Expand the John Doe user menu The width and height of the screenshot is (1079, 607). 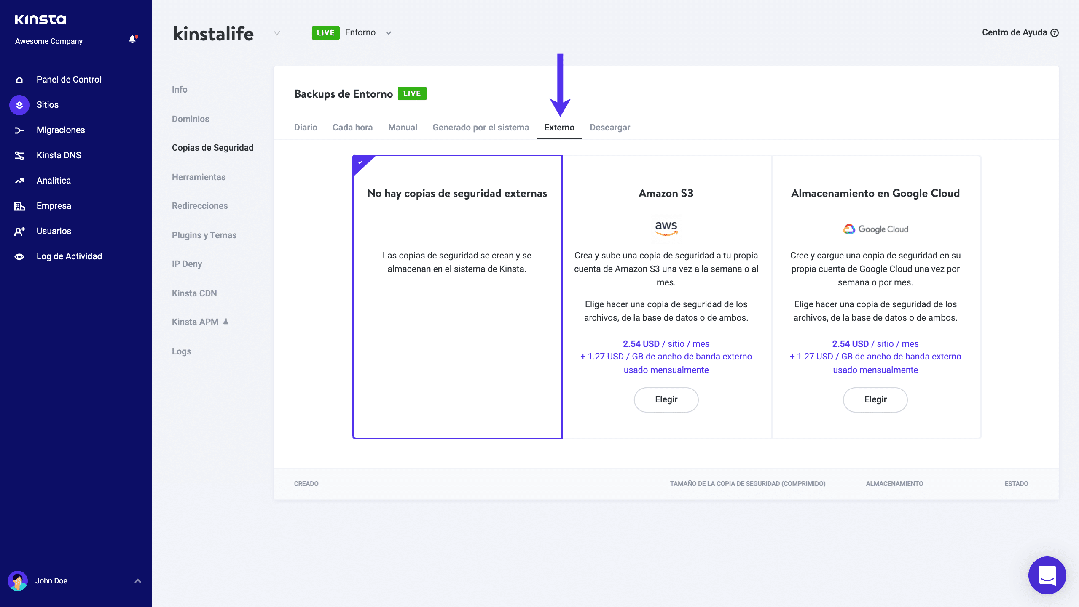137,581
